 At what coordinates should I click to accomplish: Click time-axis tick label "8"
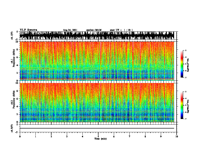(x=145, y=136)
